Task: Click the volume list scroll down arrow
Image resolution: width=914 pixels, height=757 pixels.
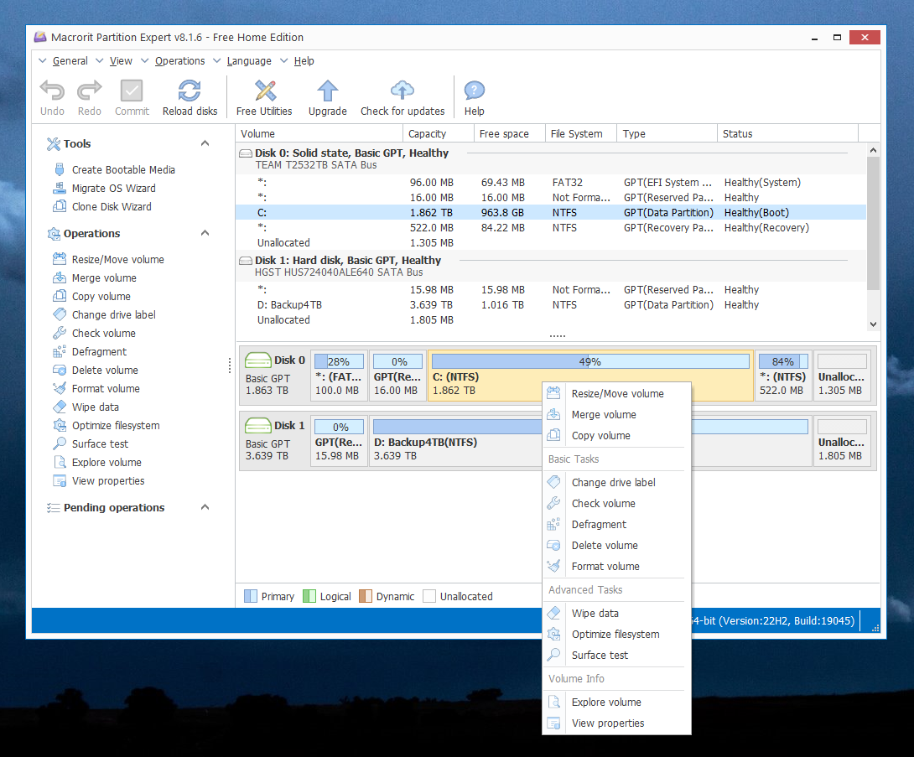Action: tap(873, 324)
